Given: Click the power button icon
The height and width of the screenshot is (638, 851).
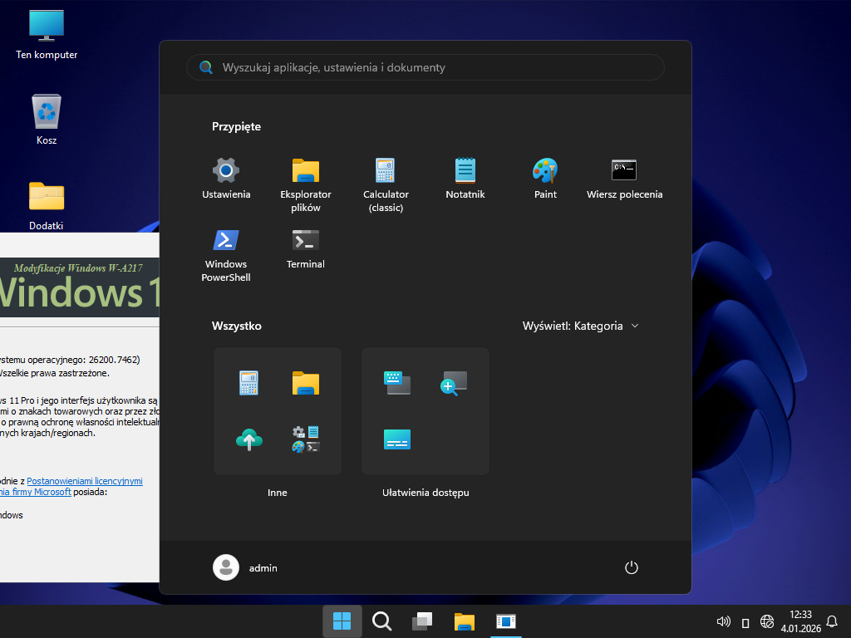Looking at the screenshot, I should click(x=632, y=567).
